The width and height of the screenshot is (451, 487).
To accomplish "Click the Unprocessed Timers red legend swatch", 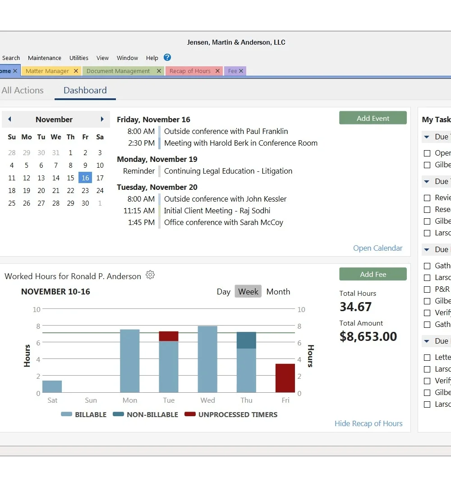I will (x=190, y=414).
